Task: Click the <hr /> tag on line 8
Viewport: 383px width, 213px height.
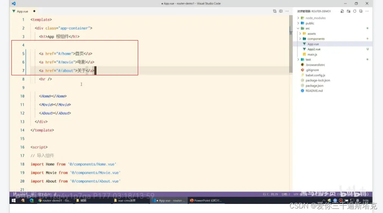Action: 45,79
